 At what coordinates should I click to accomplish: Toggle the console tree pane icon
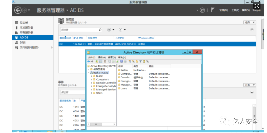(x=101, y=62)
